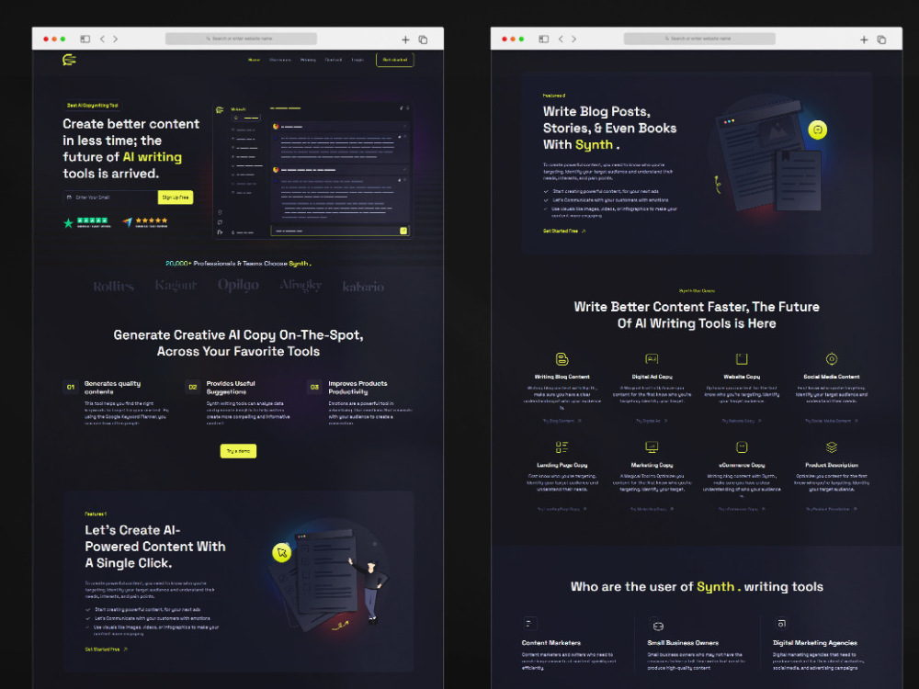Click the Provides Useful Suggestions heading
This screenshot has height=689, width=919.
pyautogui.click(x=231, y=388)
